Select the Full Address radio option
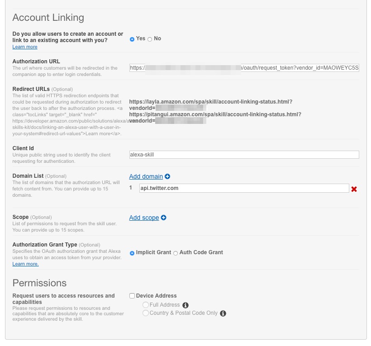 tap(146, 305)
